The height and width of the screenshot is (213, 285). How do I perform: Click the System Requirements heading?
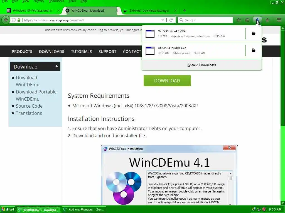tap(99, 96)
